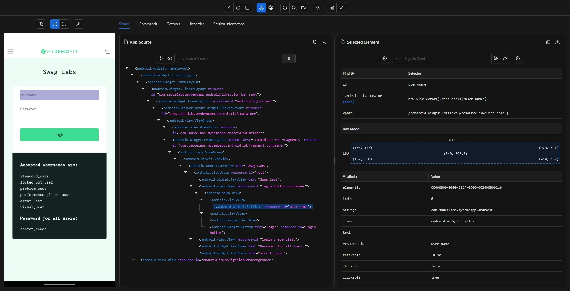Collapse the top-level android.widget.LinearLayout node

coord(132,75)
